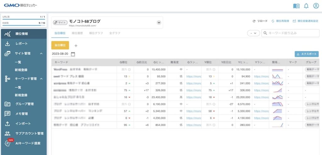Click the yellow 当日順位 button
The image size is (322, 155).
(60, 45)
